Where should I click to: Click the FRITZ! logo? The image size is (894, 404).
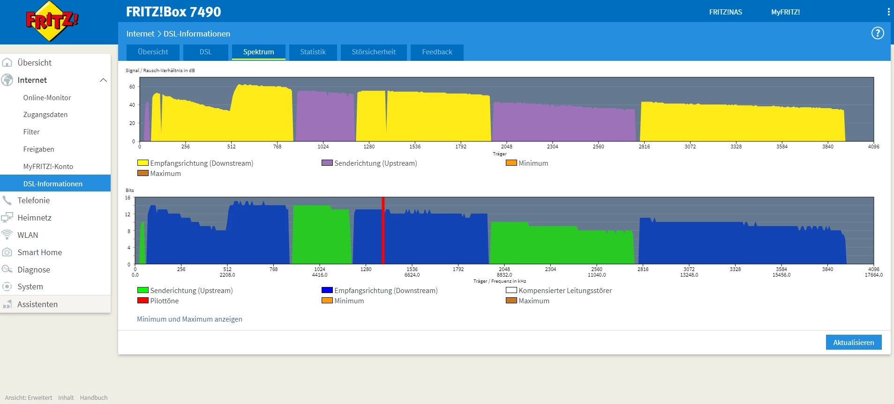pos(52,21)
